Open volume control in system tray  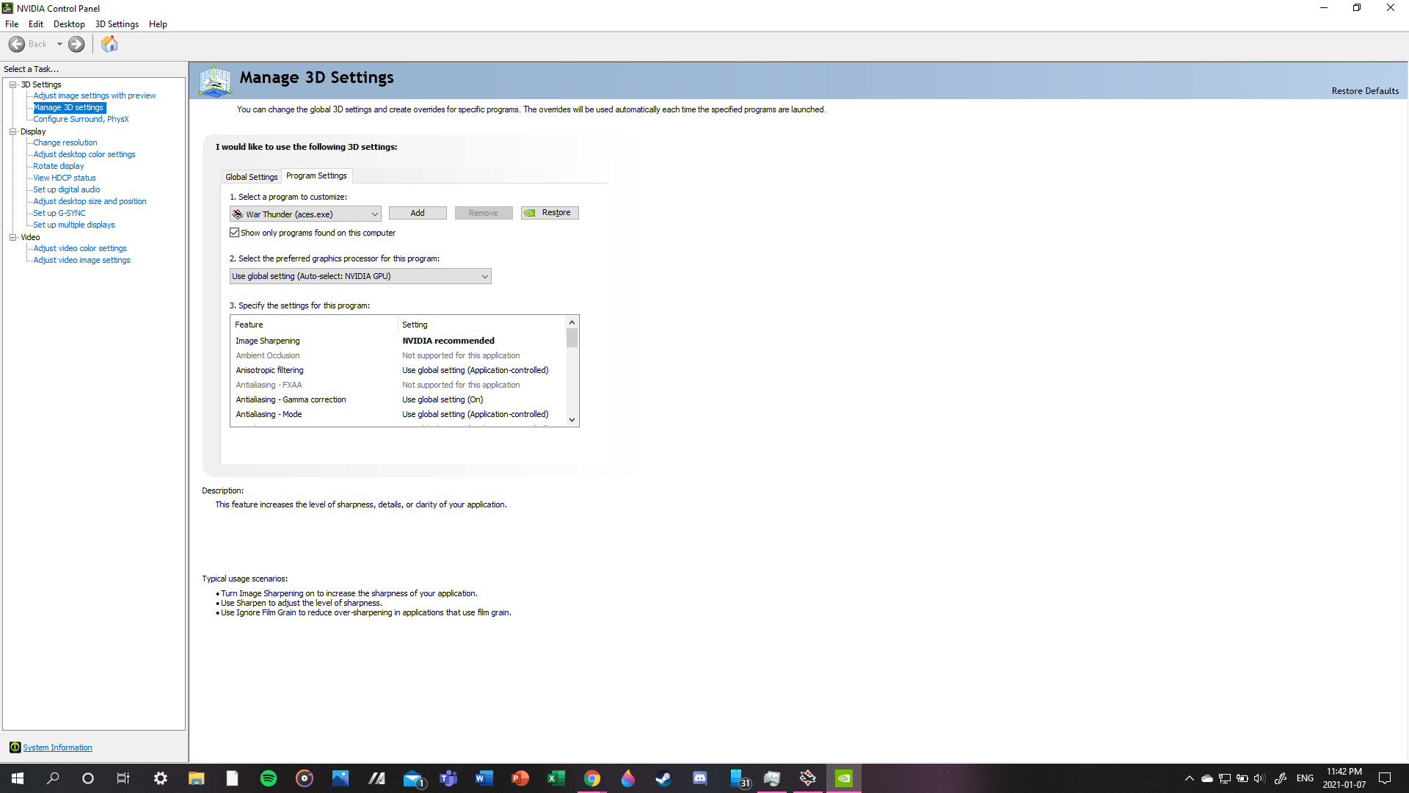coord(1259,778)
